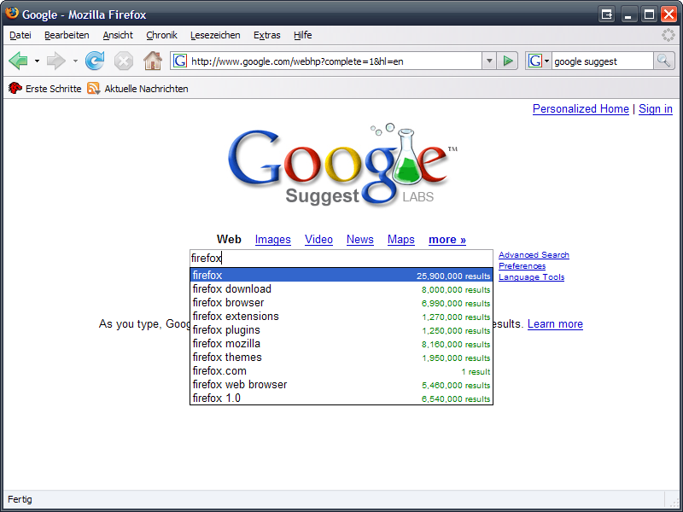Select the highlighted firefox suggestion
Image resolution: width=683 pixels, height=512 pixels.
pos(341,275)
